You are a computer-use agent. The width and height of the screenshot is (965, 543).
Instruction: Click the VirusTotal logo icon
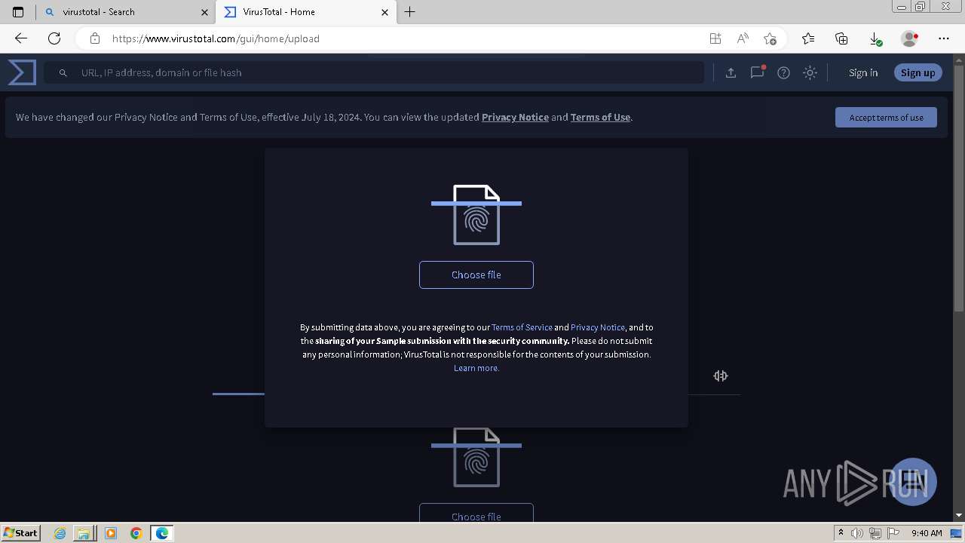[x=22, y=72]
